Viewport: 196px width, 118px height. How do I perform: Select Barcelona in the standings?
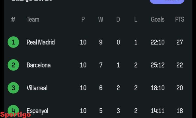[38, 65]
